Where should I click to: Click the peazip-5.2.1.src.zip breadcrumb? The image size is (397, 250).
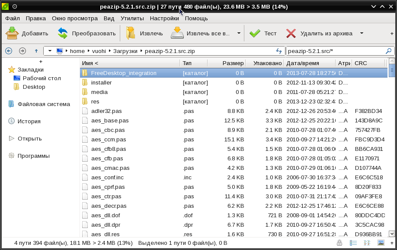coord(170,51)
